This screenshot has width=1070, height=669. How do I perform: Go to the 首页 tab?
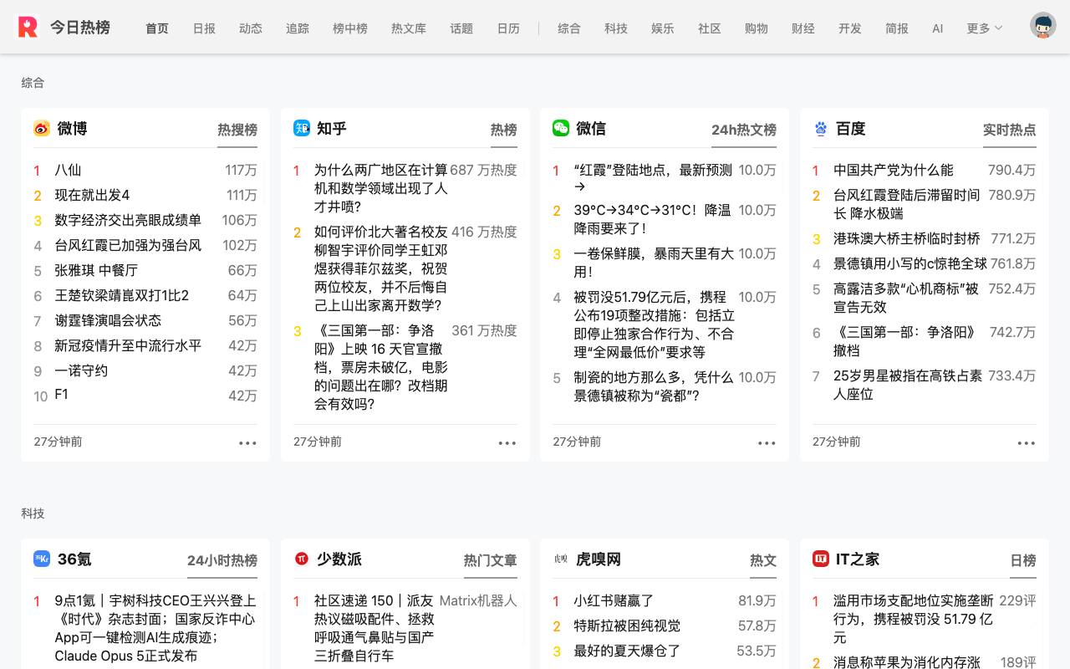157,28
